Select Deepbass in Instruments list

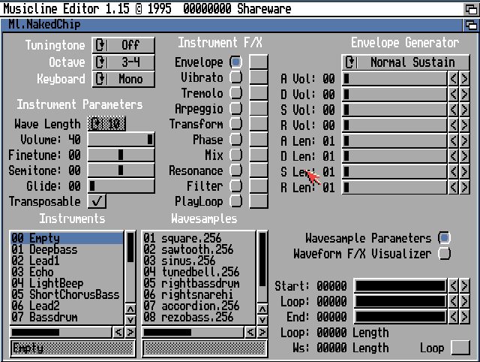coord(67,249)
